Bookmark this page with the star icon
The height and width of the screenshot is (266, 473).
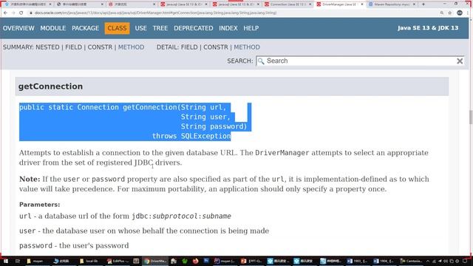tap(450, 13)
